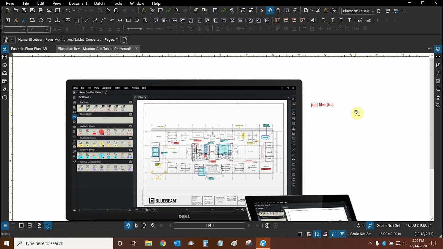Click the Email envelope icon
This screenshot has width=443, height=249.
[49, 11]
